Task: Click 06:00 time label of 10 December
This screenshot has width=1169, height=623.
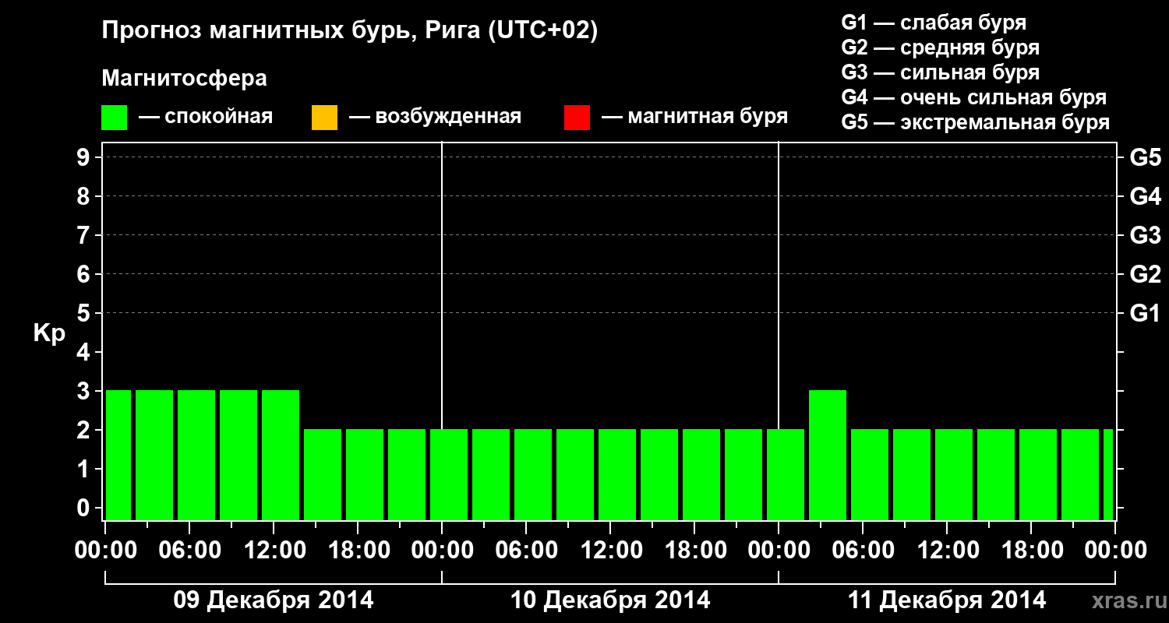Action: click(x=526, y=551)
